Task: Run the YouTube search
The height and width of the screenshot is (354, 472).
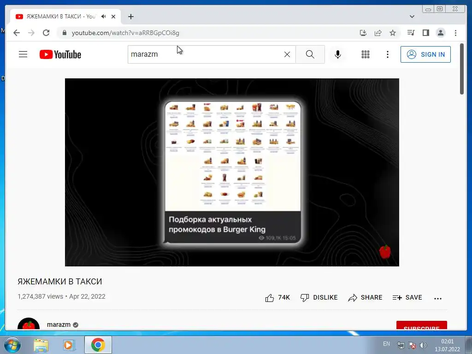Action: 310,54
